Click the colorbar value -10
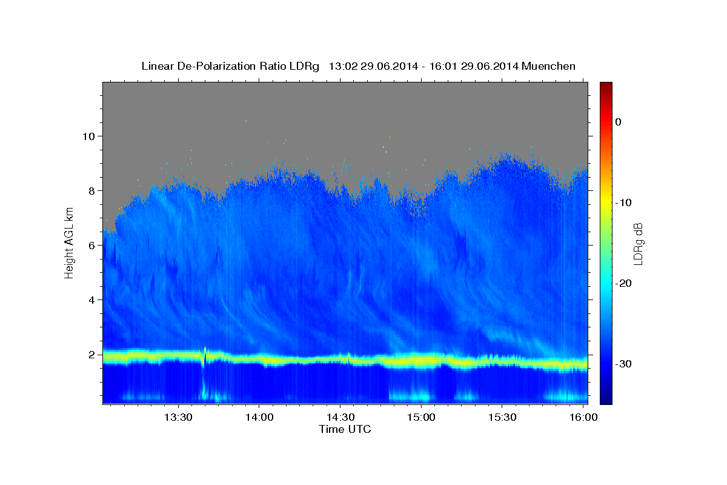 [x=623, y=202]
